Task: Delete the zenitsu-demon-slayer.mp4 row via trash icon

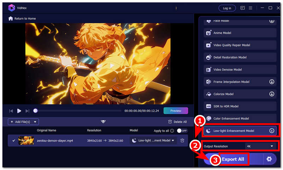Action: coord(182,140)
